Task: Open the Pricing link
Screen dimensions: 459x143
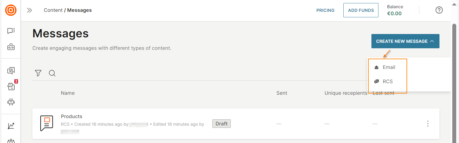Action: click(325, 10)
